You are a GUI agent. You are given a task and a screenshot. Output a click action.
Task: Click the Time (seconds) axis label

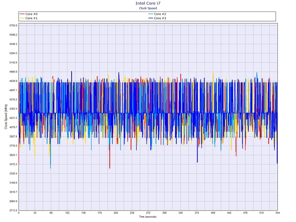click(x=148, y=217)
